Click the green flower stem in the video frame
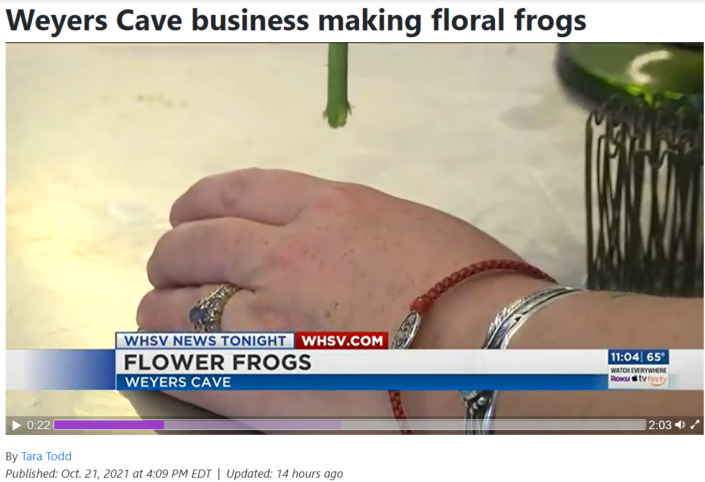The image size is (705, 482). click(337, 85)
